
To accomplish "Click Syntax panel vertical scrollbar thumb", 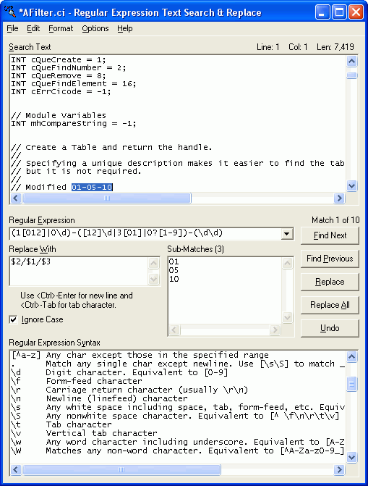I will tap(351, 384).
